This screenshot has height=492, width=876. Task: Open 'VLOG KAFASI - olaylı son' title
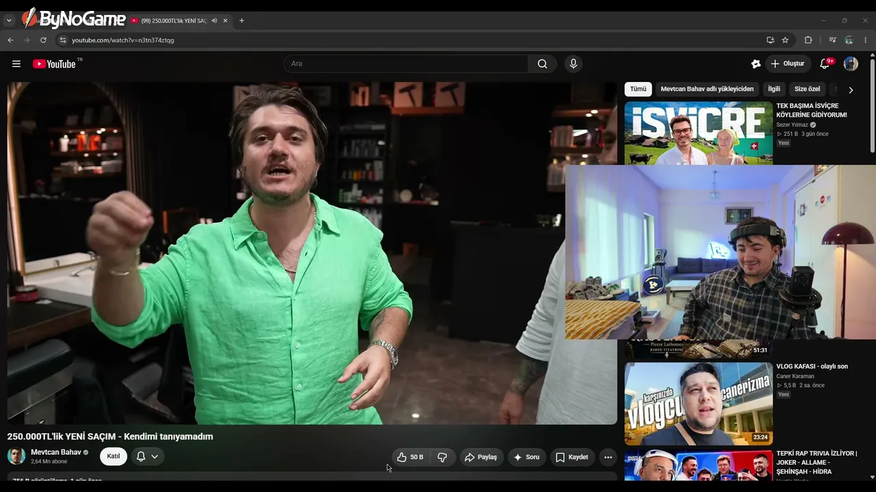click(812, 366)
